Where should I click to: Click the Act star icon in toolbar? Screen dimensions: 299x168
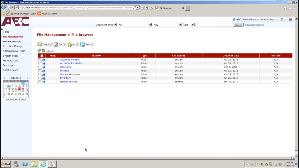point(69,44)
